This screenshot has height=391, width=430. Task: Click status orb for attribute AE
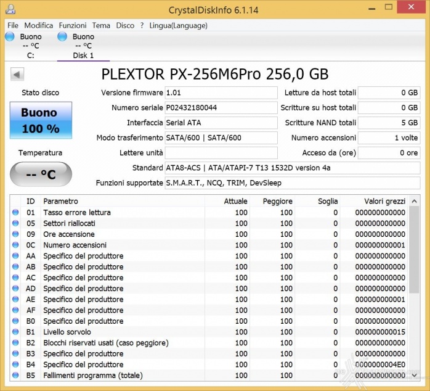click(x=15, y=299)
